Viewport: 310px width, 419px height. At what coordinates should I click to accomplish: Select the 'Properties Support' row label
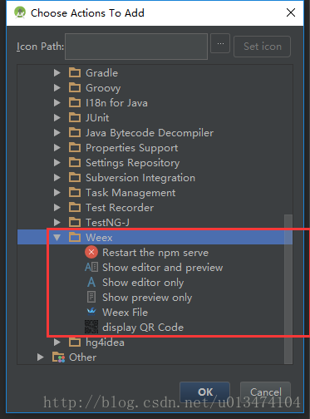coord(132,148)
